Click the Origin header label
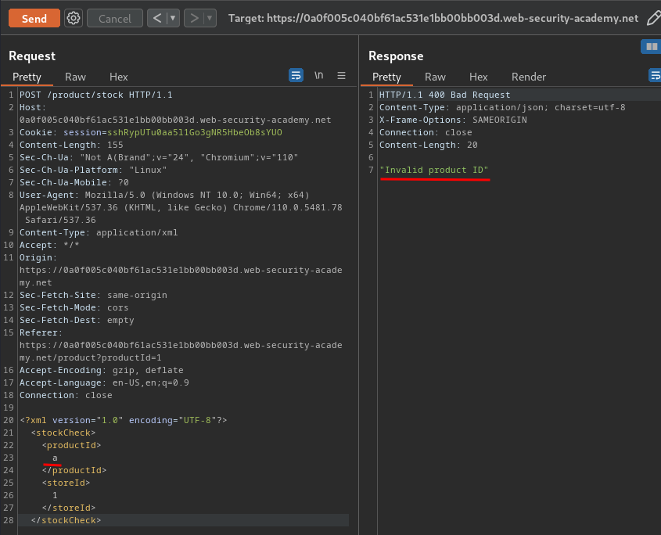This screenshot has width=661, height=535. (38, 257)
